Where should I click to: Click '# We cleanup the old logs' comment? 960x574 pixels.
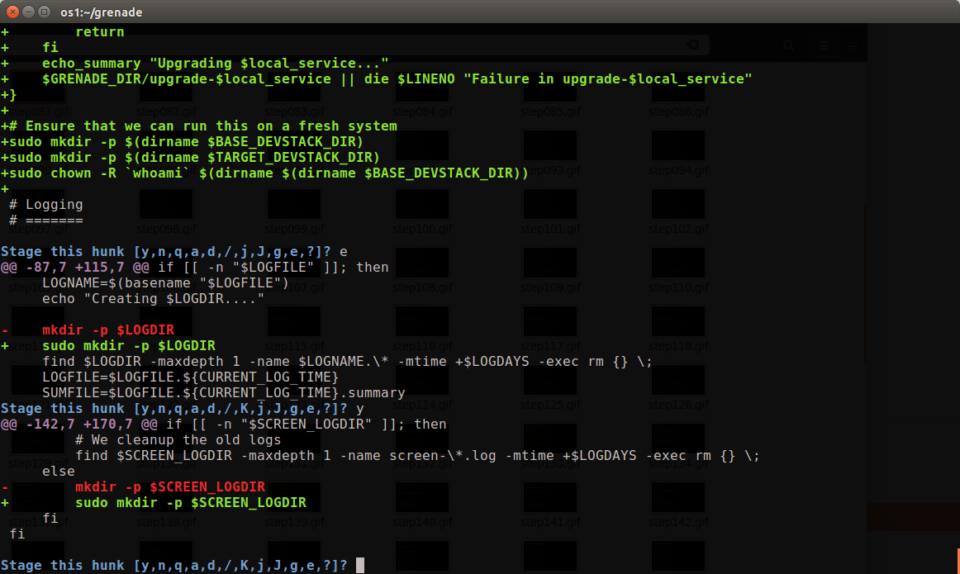click(178, 440)
